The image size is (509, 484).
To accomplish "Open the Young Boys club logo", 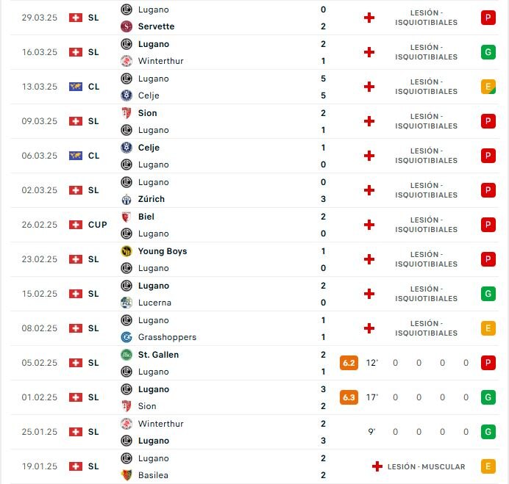I will pos(127,251).
